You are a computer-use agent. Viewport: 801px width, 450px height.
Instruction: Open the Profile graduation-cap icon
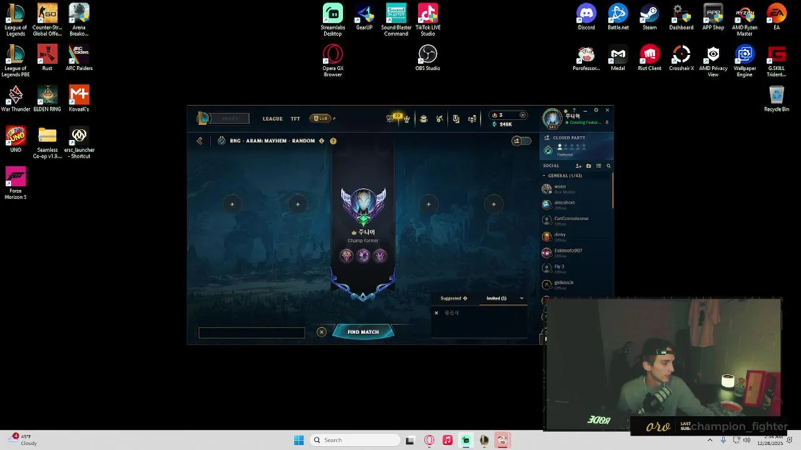pos(424,119)
